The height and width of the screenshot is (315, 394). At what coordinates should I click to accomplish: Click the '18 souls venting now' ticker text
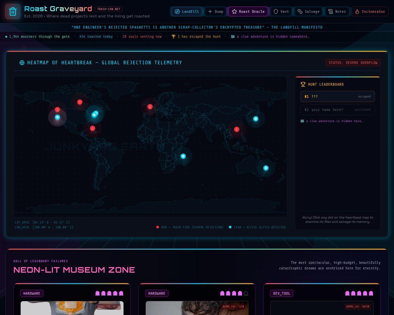(142, 36)
